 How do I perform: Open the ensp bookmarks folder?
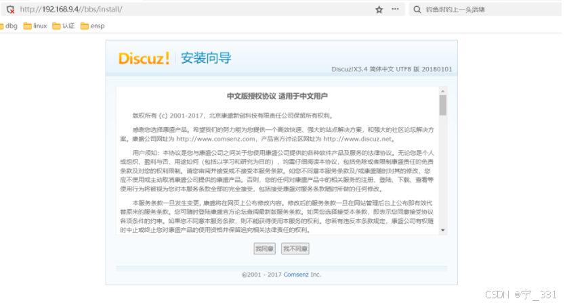[93, 26]
